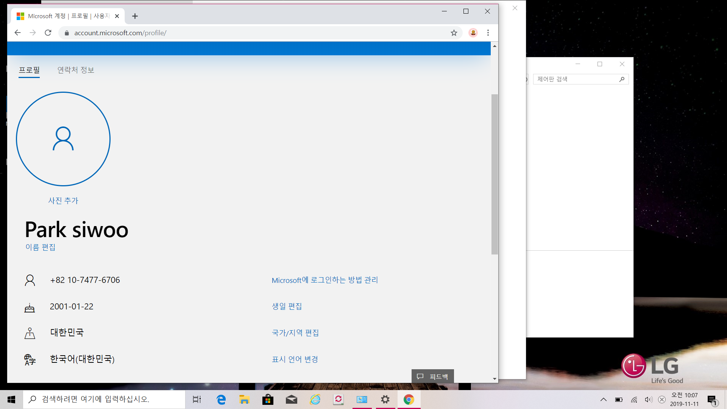Click 이름 편집 to edit the name
Screen dimensions: 727x409
click(40, 247)
